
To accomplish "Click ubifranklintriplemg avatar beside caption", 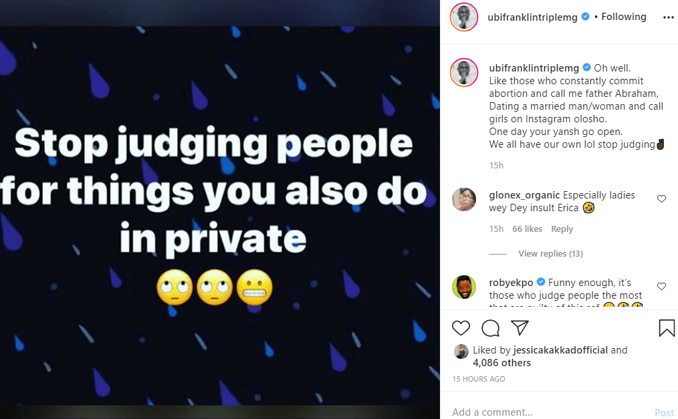I will 464,73.
